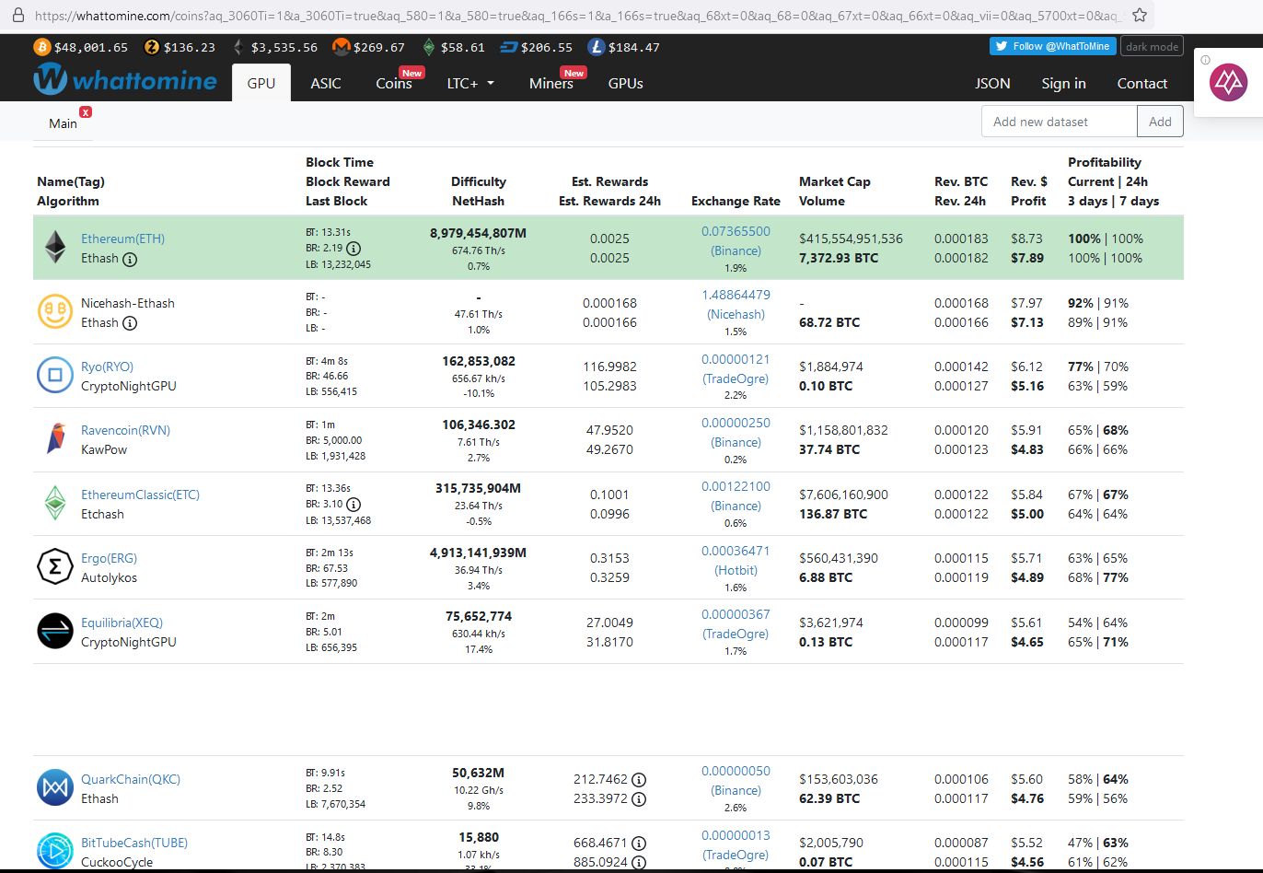Open the ASIC tab
Viewport: 1263px width, 873px height.
[x=326, y=83]
